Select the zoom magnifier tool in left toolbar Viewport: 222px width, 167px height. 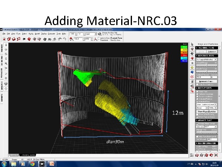6,63
